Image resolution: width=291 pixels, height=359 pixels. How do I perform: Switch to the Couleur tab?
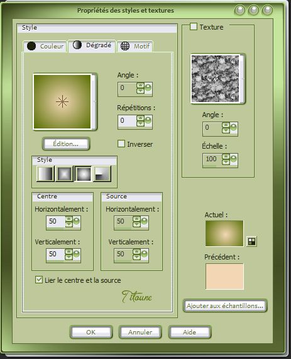click(x=45, y=46)
